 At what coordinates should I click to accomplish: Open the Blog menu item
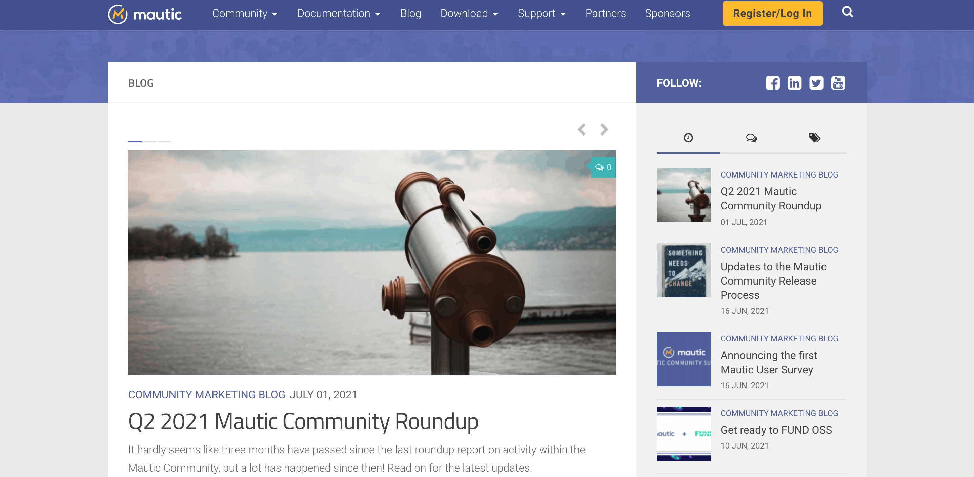point(411,14)
